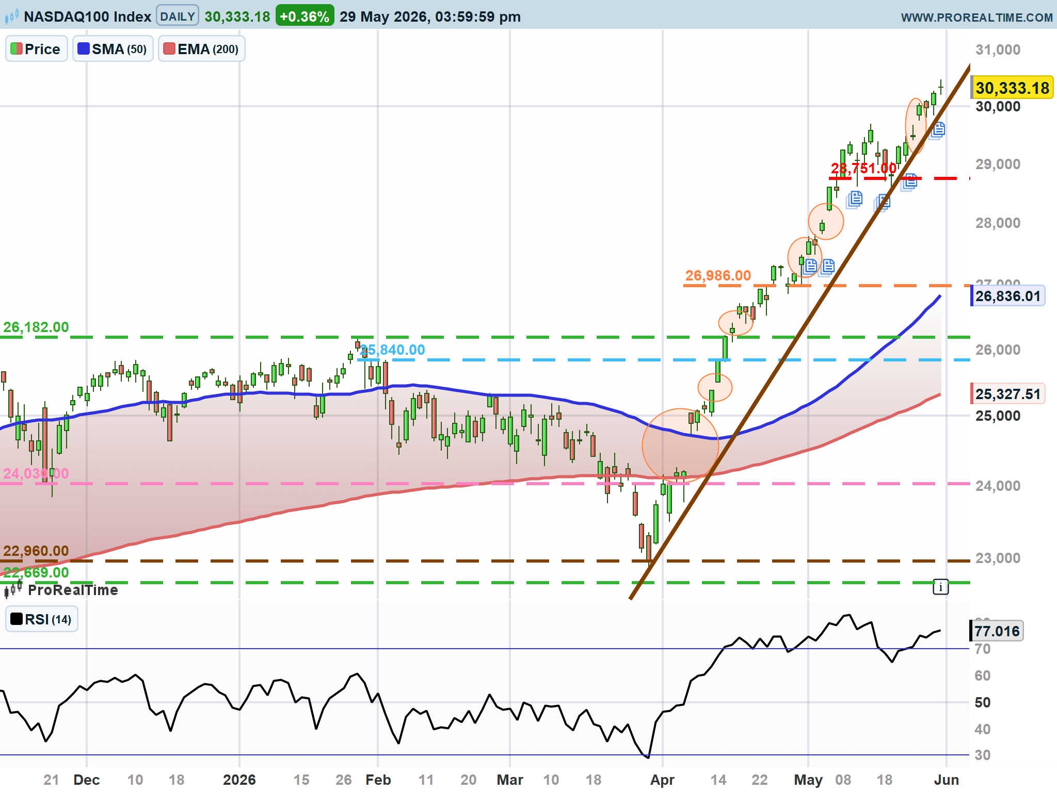
Task: Click the Dec label on the date axis
Action: coord(86,780)
